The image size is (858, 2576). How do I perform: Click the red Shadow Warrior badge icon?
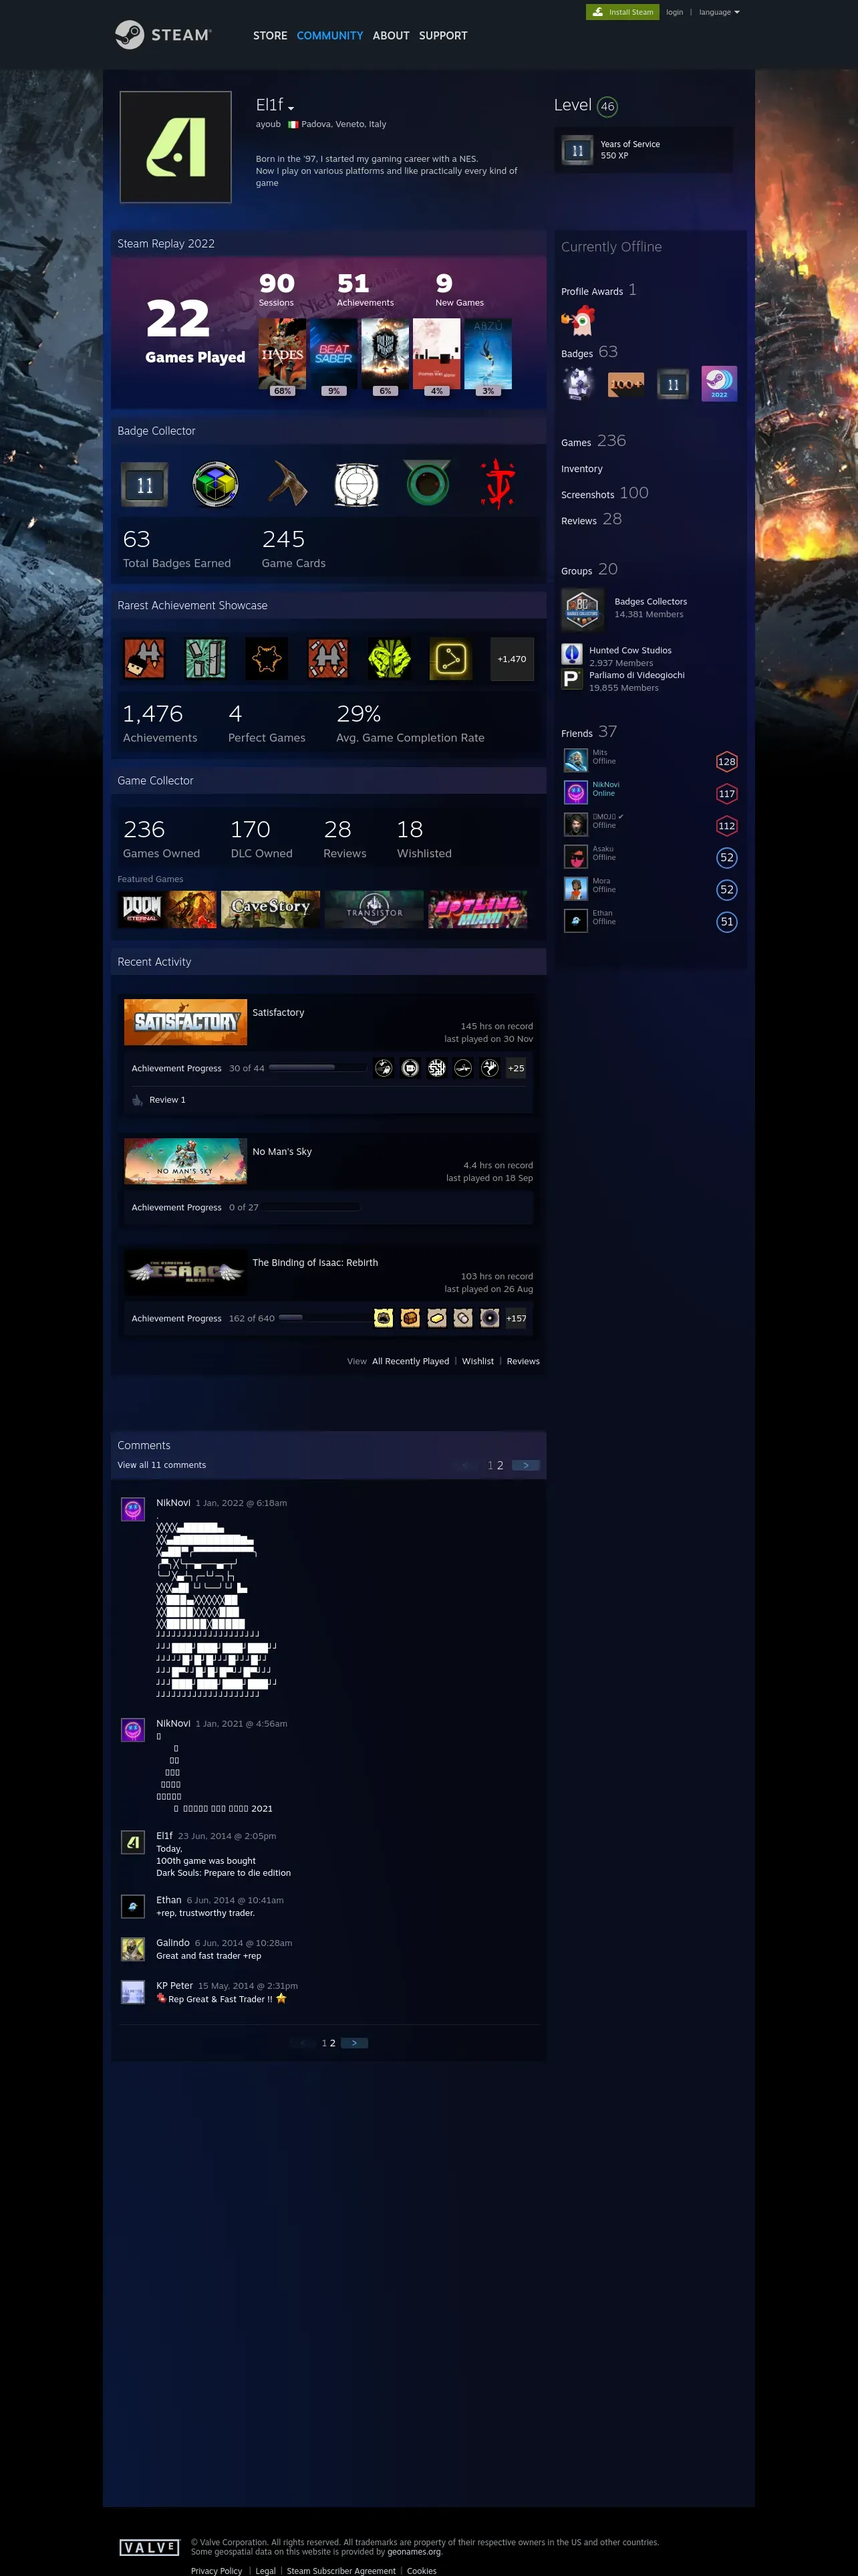coord(497,485)
